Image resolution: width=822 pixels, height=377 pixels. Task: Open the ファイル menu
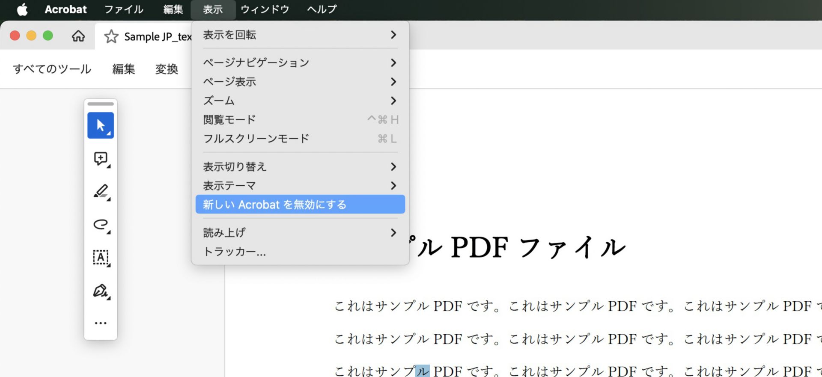tap(124, 9)
